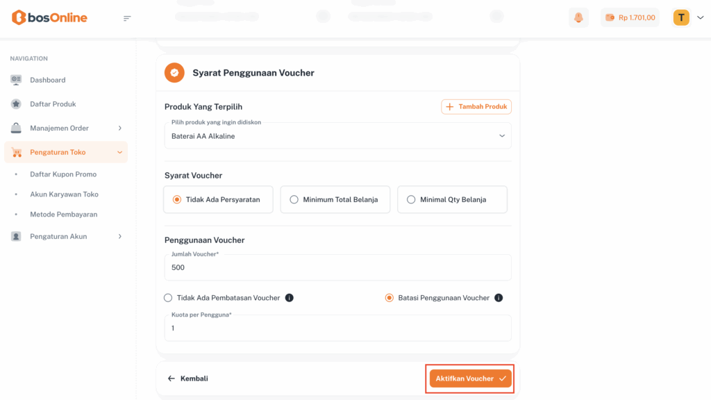Screen dimensions: 711x400
Task: Click the Dashboard icon in sidebar
Action: (16, 80)
